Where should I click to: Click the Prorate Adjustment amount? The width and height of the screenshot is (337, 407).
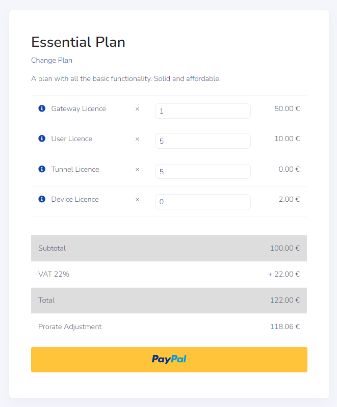pos(285,327)
